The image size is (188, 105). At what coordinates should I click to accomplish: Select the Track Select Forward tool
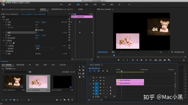pos(83,67)
